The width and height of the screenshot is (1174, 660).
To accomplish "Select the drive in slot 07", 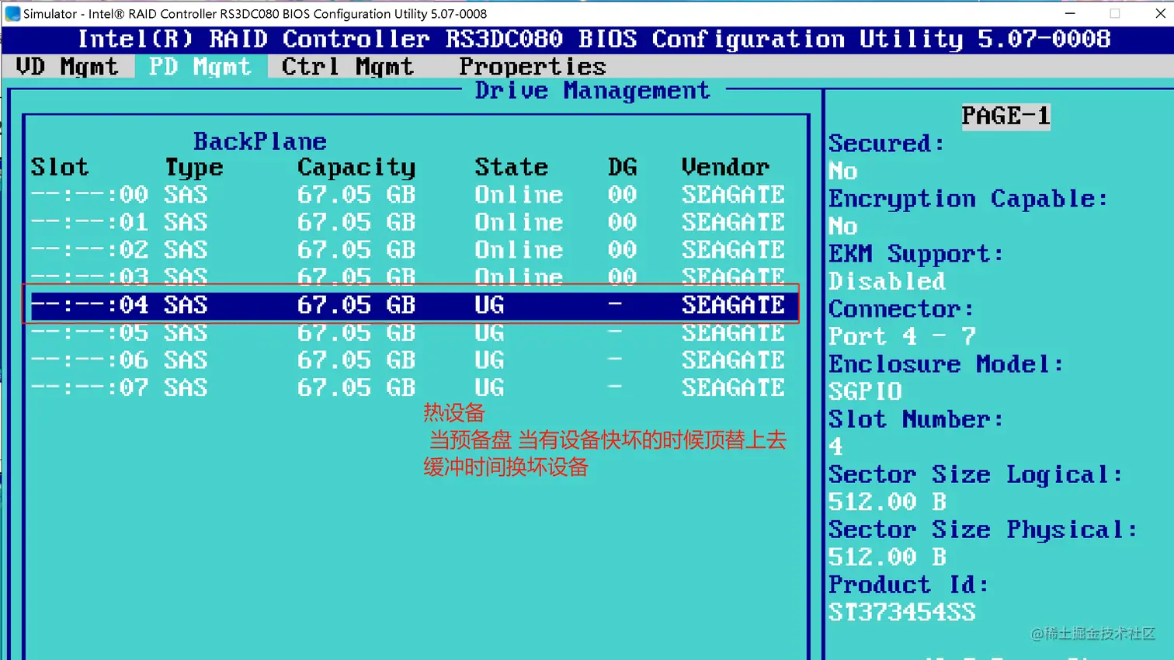I will click(408, 387).
